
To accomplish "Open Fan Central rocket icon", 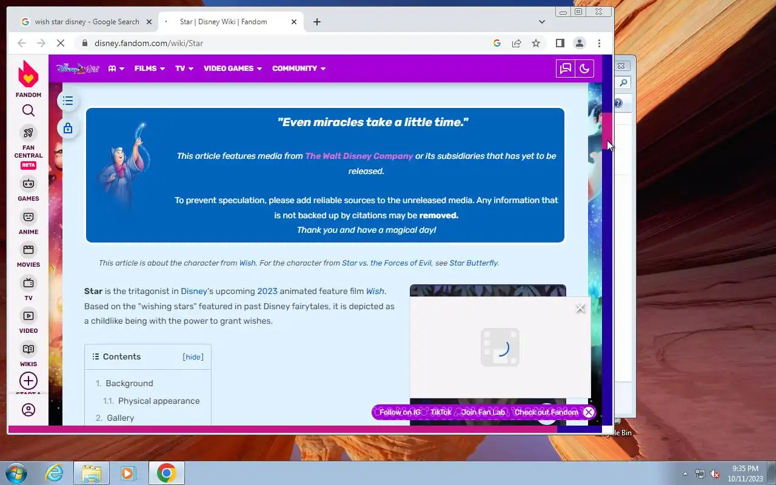I will [x=28, y=133].
